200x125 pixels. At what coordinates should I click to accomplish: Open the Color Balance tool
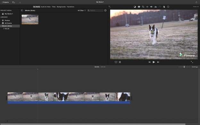coord(135,7)
